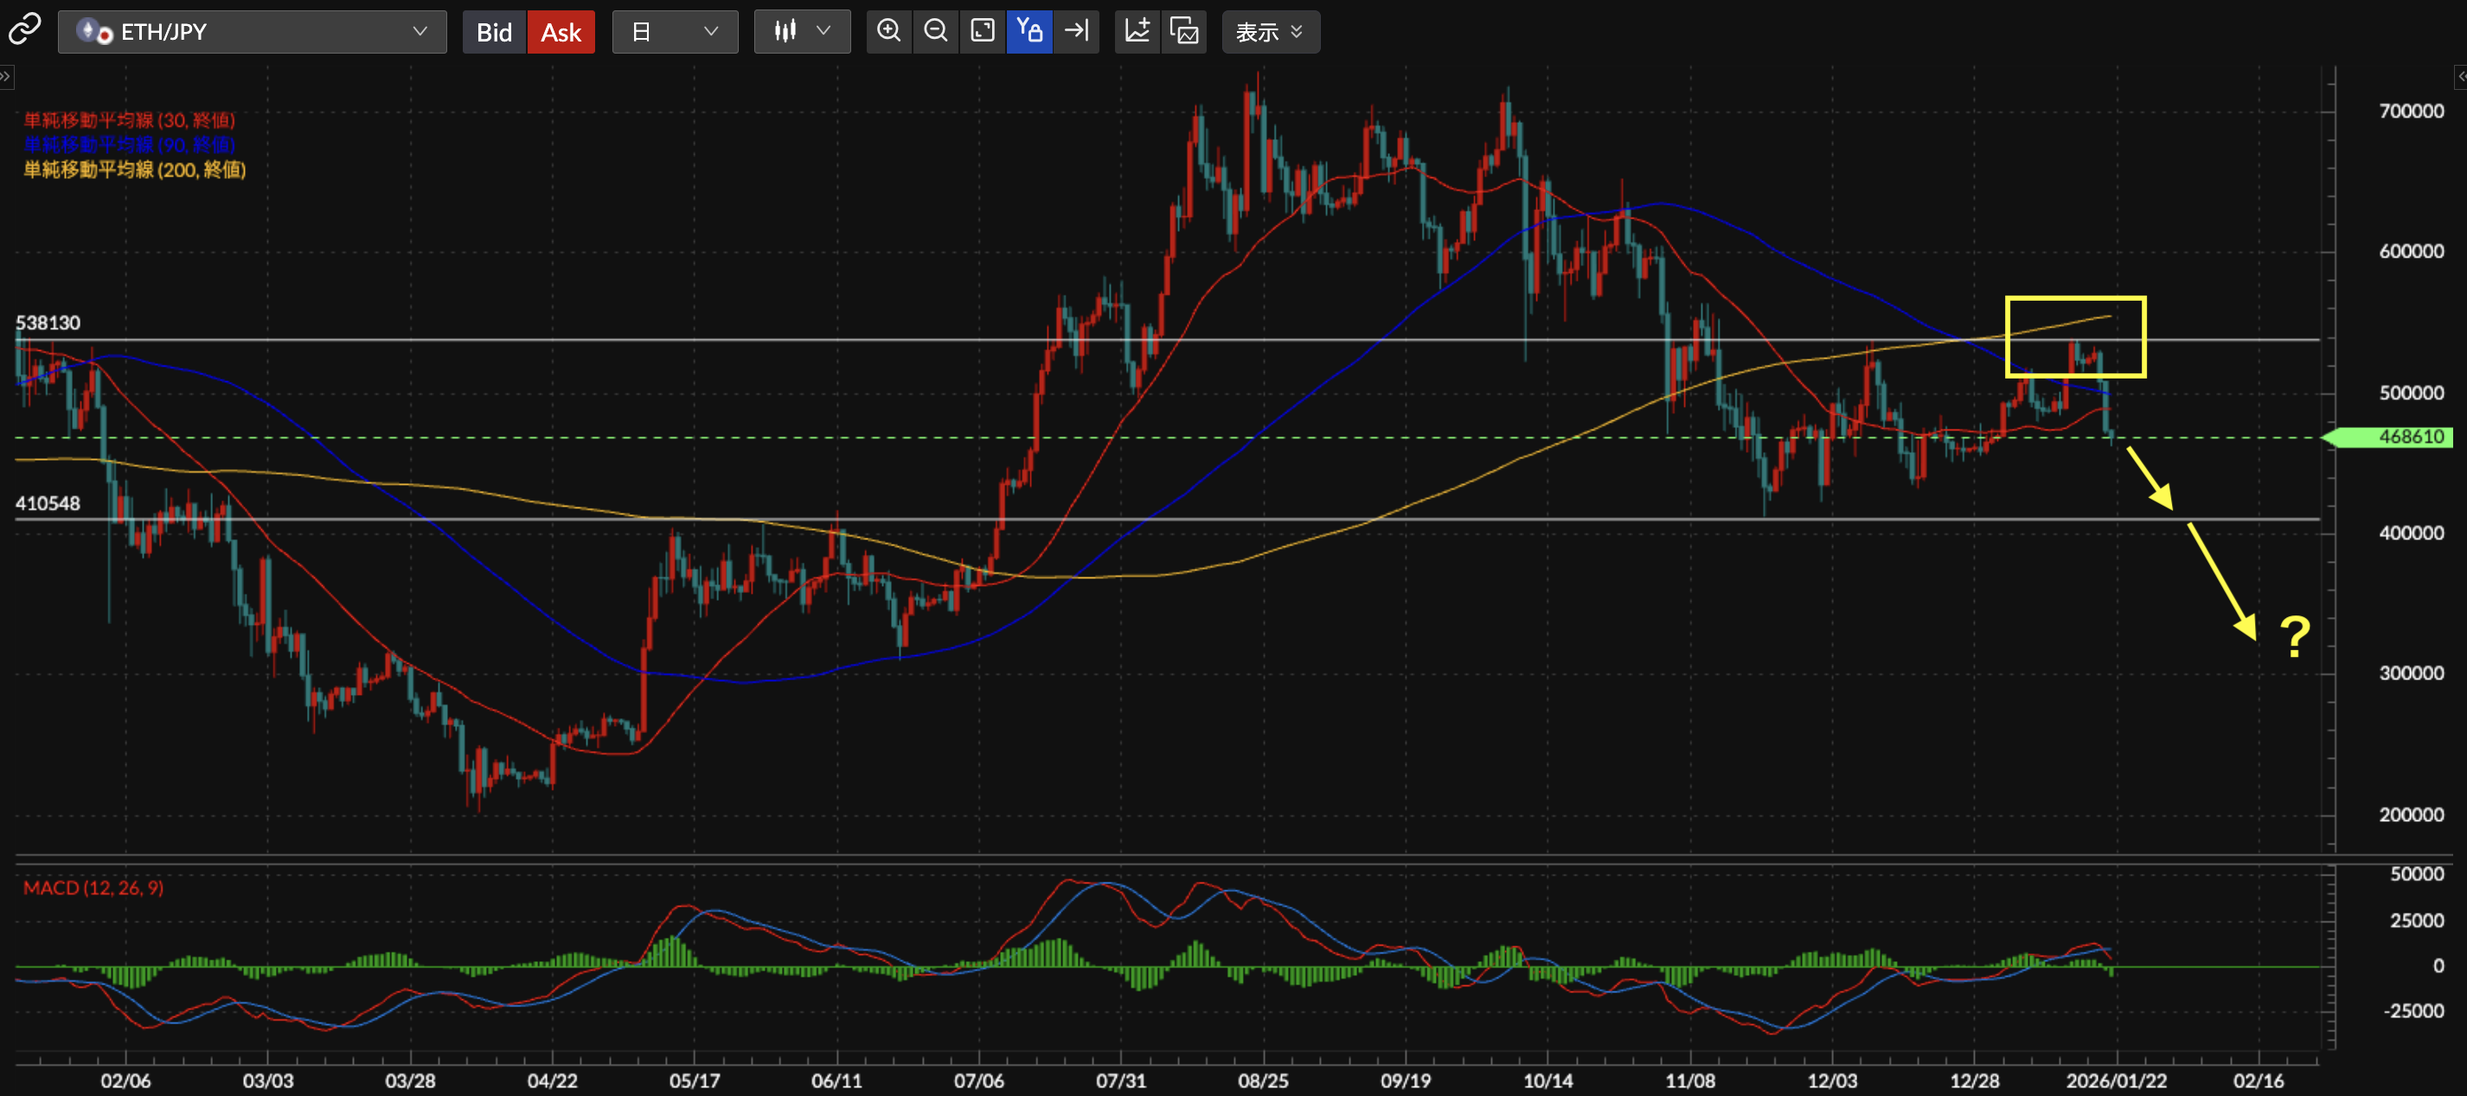Viewport: 2467px width, 1096px height.
Task: Expand right side panel arrow
Action: [2460, 77]
